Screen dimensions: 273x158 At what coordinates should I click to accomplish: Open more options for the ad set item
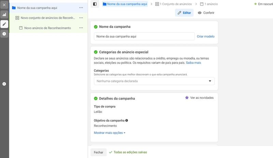point(81,18)
